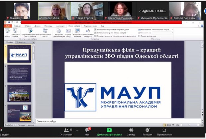Open the Resolution dropdown in Monitors group
The width and height of the screenshot is (206, 139).
click(x=162, y=29)
